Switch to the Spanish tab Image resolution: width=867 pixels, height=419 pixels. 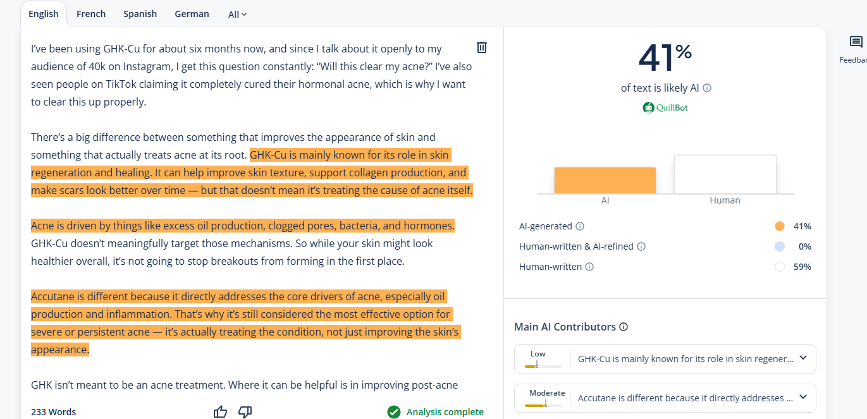click(x=140, y=14)
